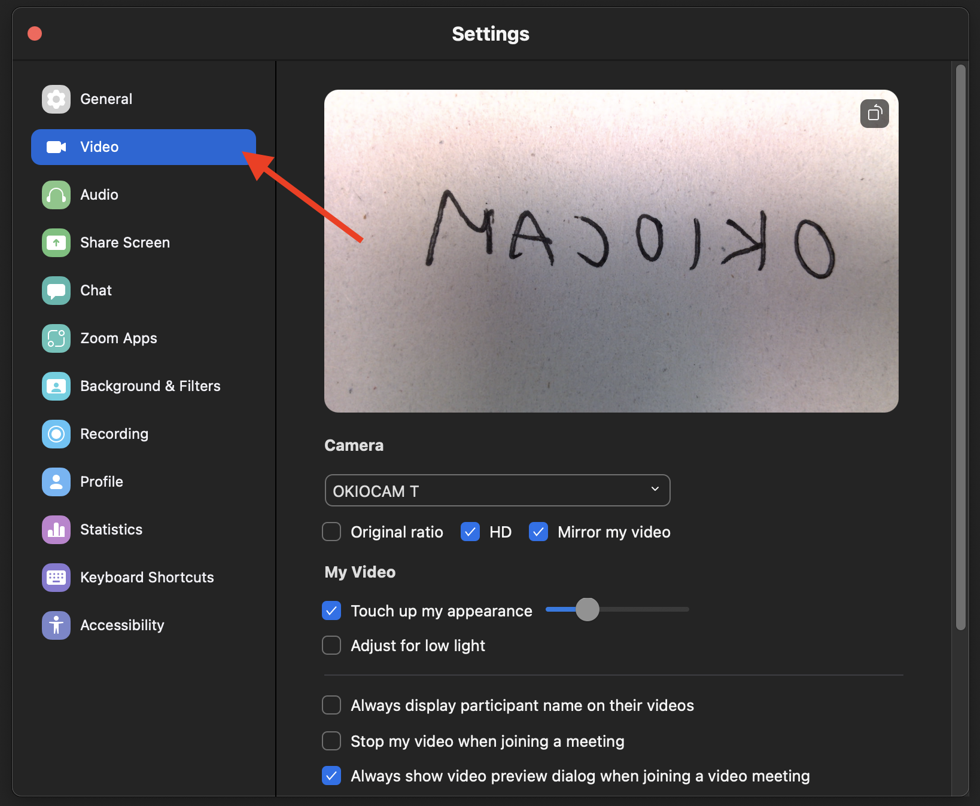Click the touch up appearance slider handle
This screenshot has width=980, height=806.
coord(588,609)
